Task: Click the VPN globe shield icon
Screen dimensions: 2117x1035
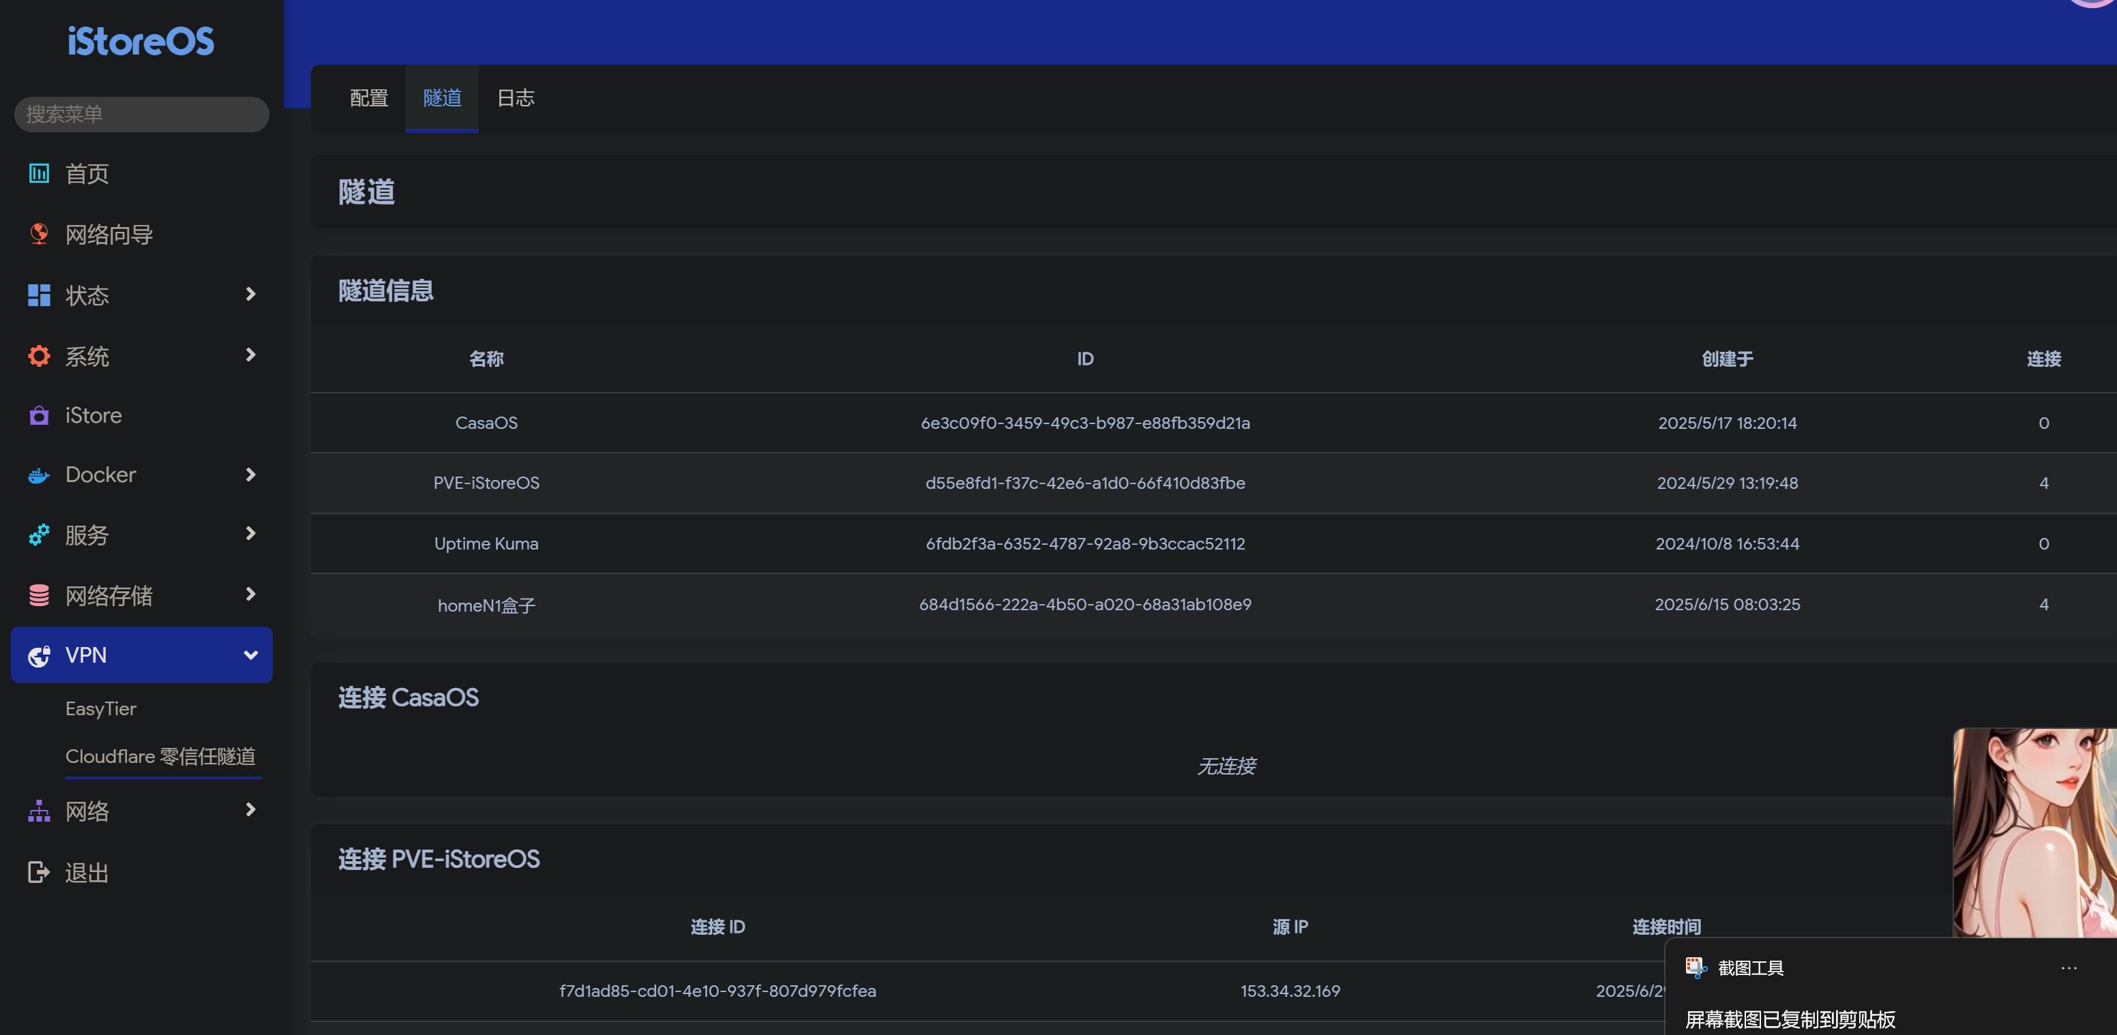Action: [39, 655]
